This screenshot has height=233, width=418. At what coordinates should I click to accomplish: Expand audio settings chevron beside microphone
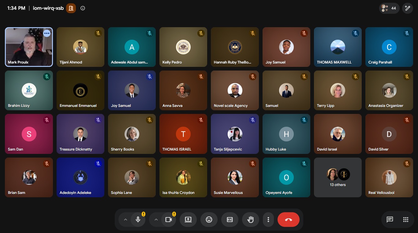[125, 220]
